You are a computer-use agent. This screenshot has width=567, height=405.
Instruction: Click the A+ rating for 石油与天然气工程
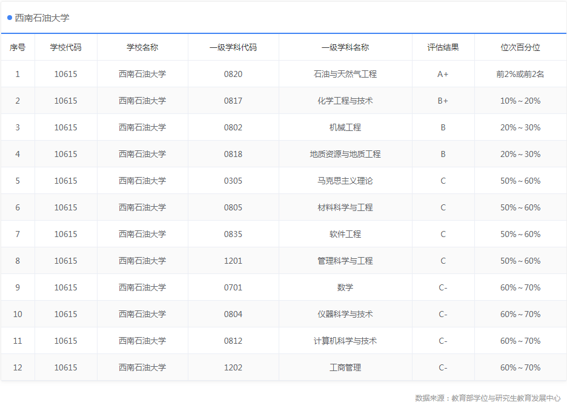pos(443,73)
